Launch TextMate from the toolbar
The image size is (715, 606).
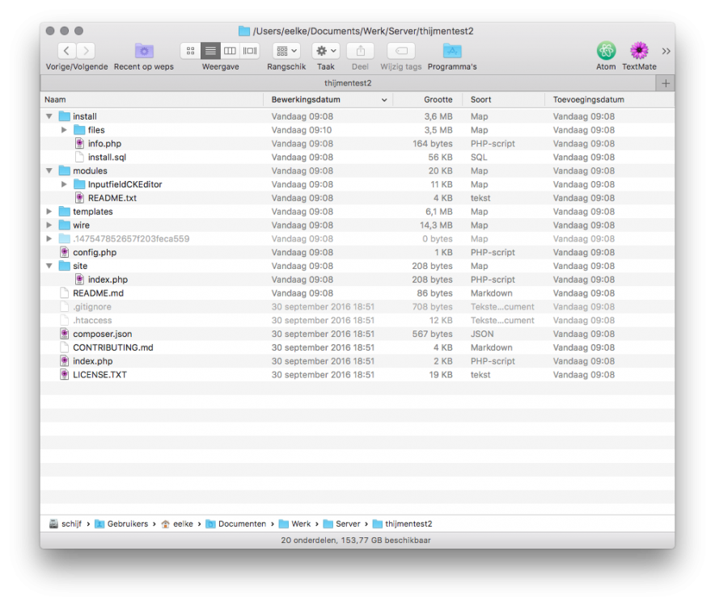[x=639, y=51]
